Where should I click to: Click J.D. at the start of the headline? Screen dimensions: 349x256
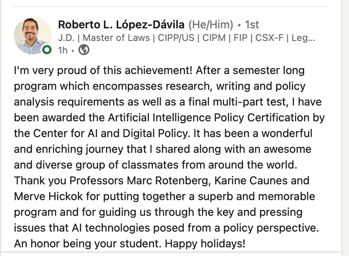(66, 38)
